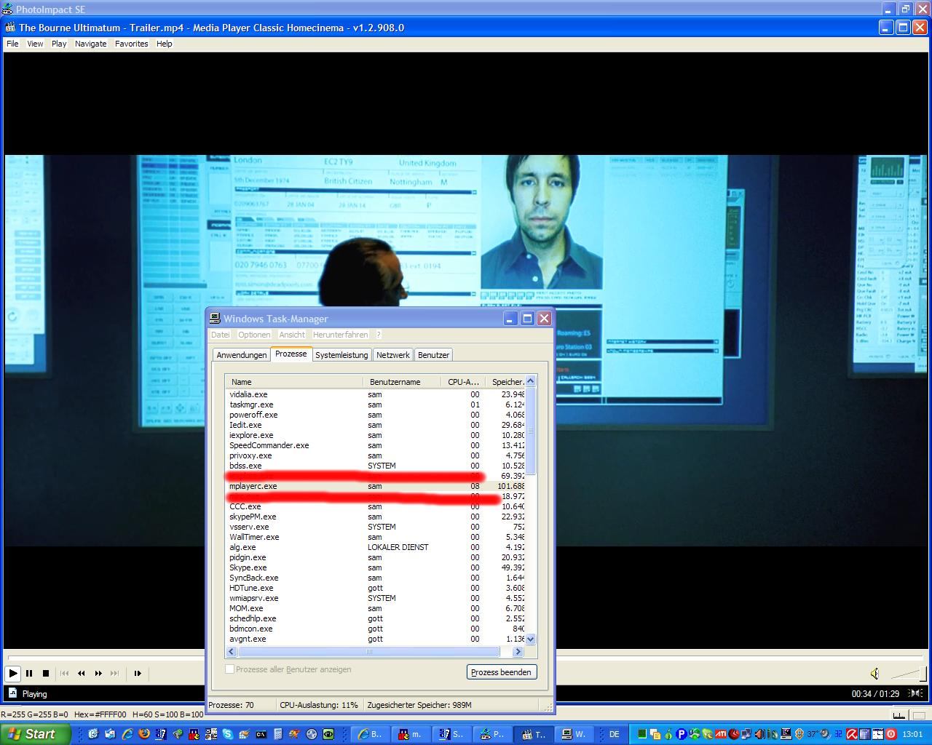Click the horizontal scrollbar left arrow
The width and height of the screenshot is (932, 745).
click(232, 652)
